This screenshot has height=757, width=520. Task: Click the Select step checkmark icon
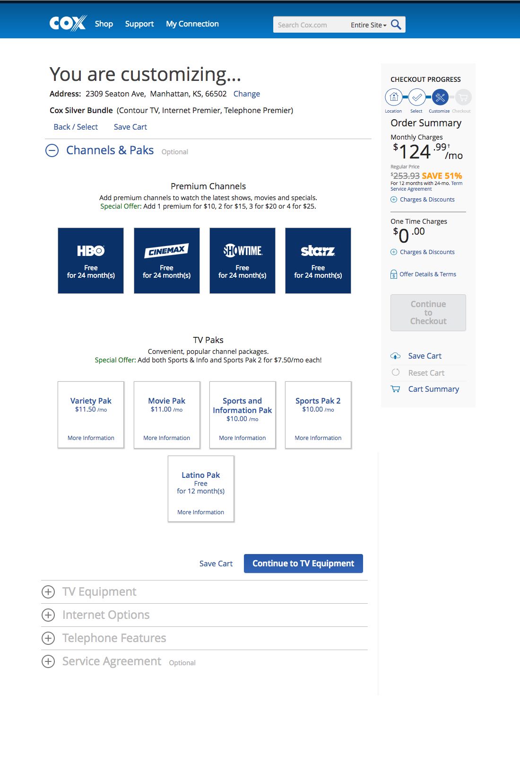pyautogui.click(x=417, y=97)
